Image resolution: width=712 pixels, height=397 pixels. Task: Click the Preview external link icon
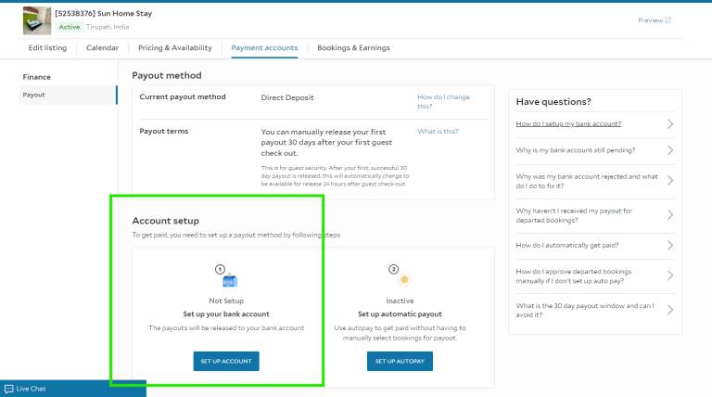point(667,20)
